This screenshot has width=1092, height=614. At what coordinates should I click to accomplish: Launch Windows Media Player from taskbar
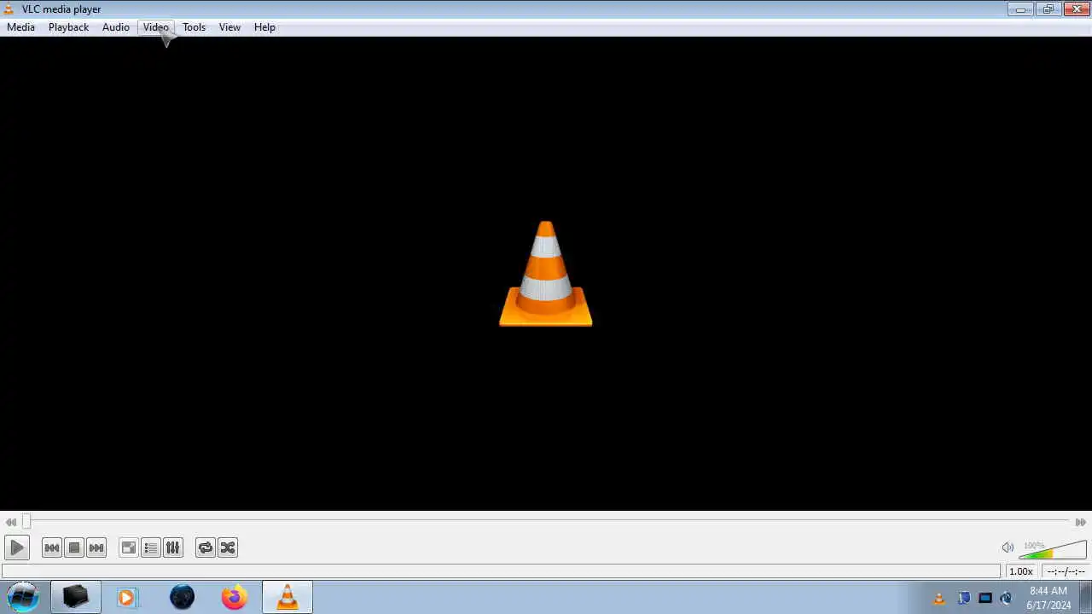click(x=127, y=597)
